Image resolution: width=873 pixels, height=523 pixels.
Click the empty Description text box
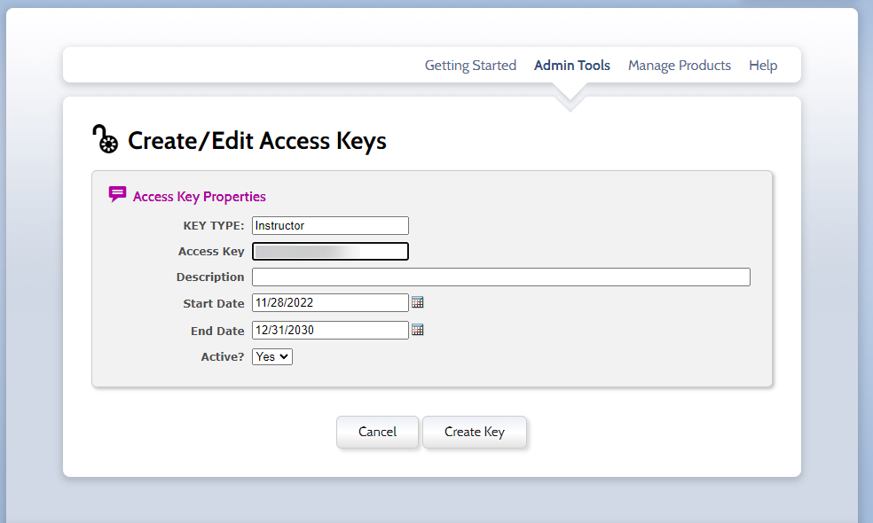[501, 277]
